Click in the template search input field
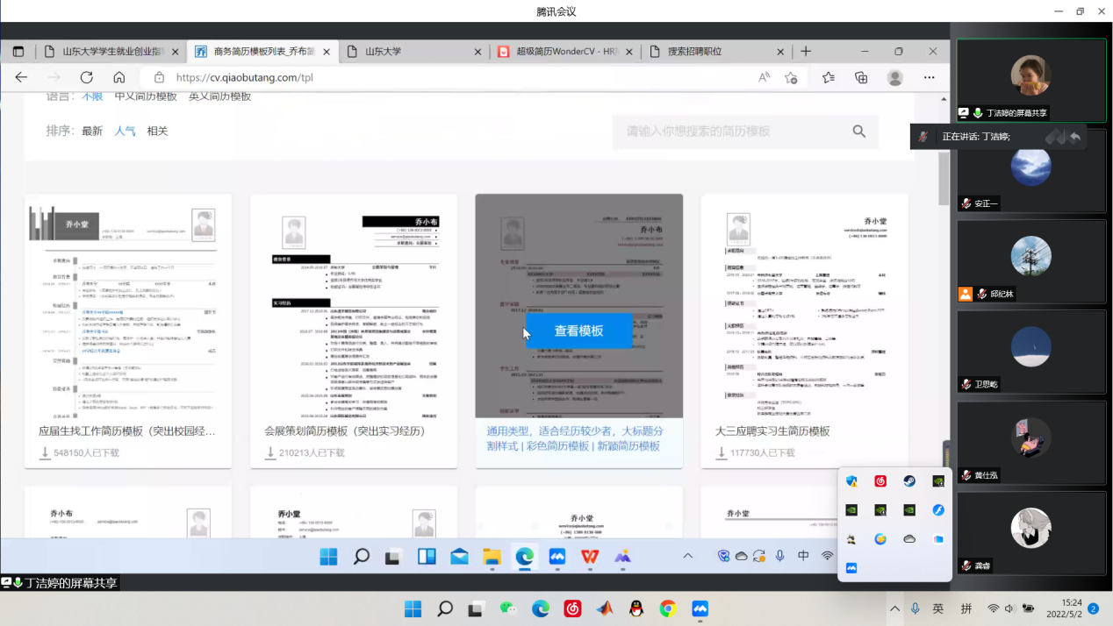The image size is (1113, 626). pos(733,132)
